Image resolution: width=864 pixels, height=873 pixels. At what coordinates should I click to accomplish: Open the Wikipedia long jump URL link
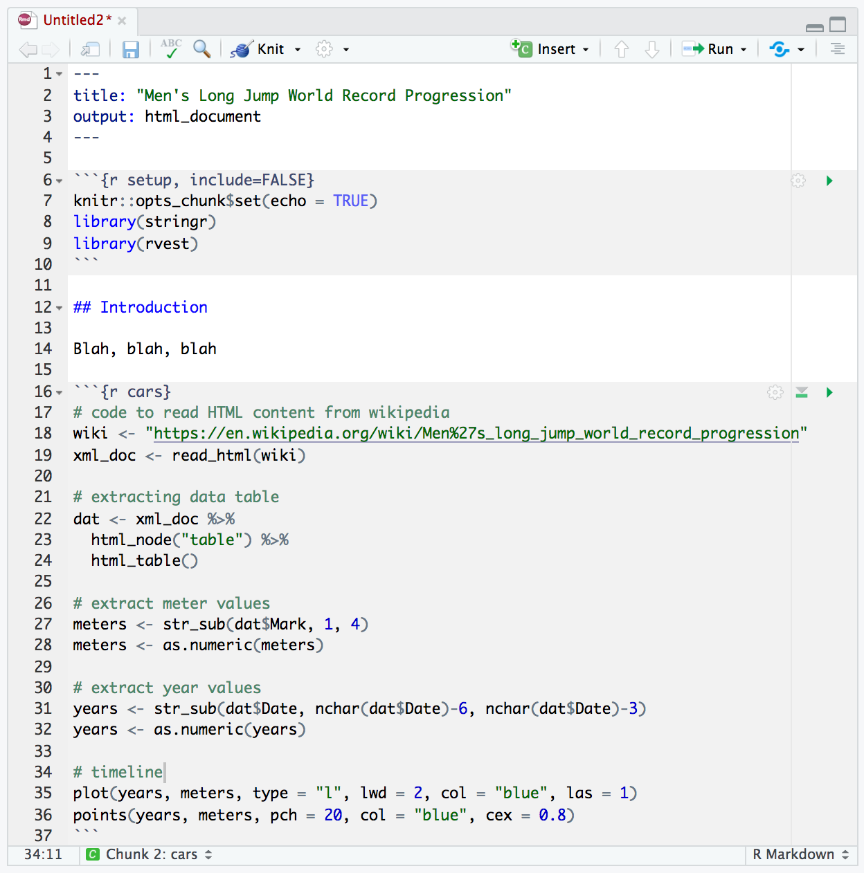point(476,433)
